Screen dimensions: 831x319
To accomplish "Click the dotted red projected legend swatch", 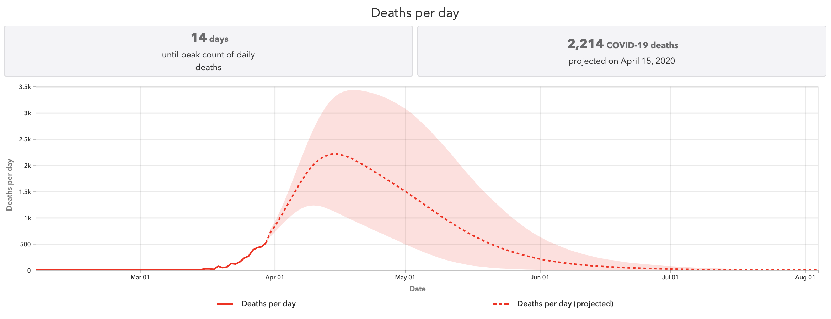I will point(500,304).
